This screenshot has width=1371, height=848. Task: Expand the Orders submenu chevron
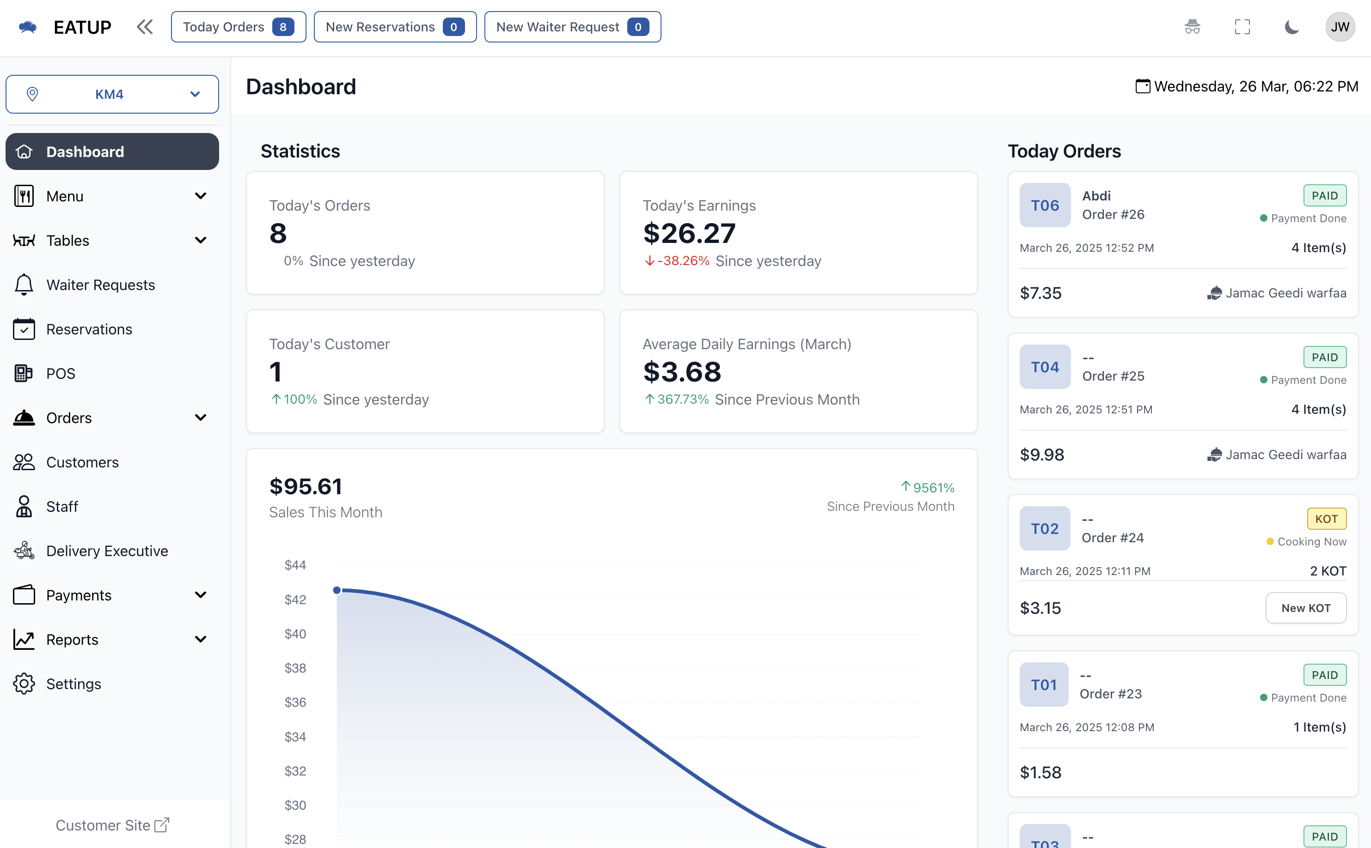(200, 418)
